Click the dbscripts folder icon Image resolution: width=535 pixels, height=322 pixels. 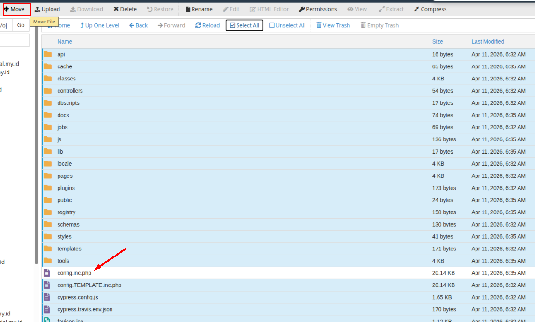click(48, 103)
